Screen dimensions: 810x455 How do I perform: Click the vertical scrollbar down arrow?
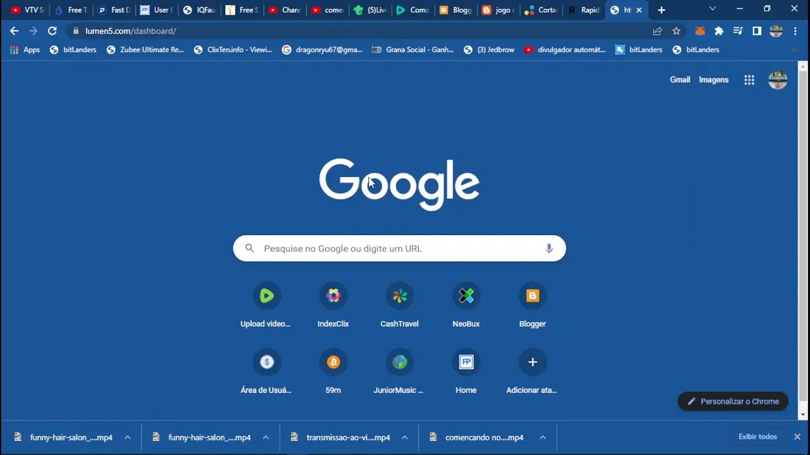point(803,415)
